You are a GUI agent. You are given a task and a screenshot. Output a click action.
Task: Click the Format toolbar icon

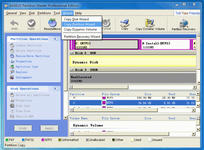point(106,23)
